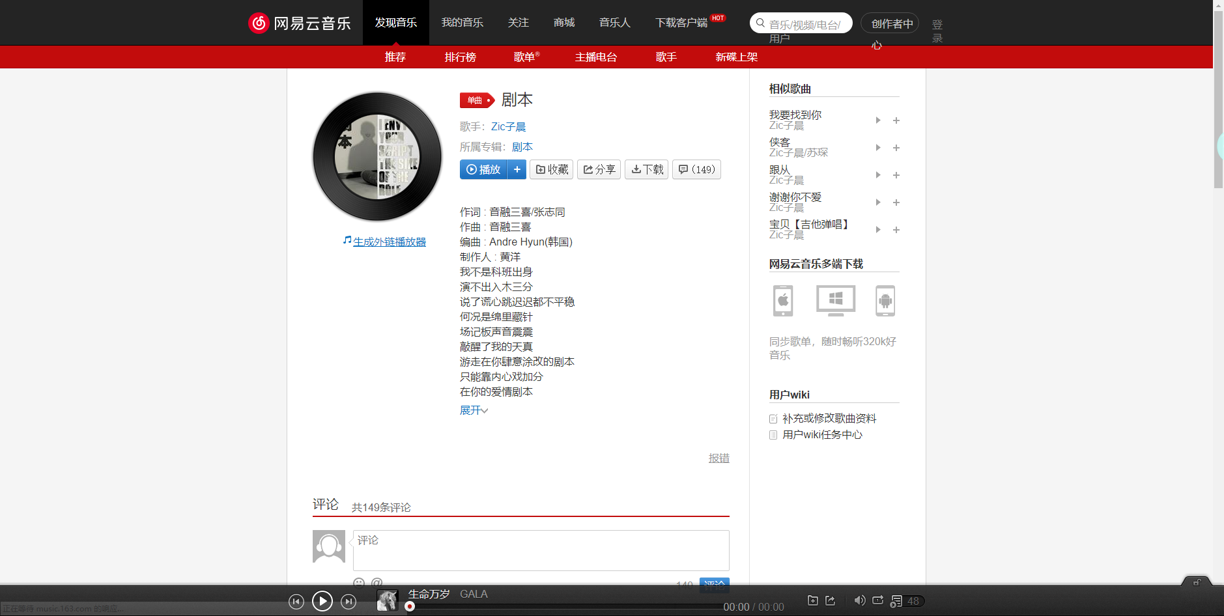Toggle play/pause in the bottom player
Screen dimensions: 1224x616
click(322, 601)
